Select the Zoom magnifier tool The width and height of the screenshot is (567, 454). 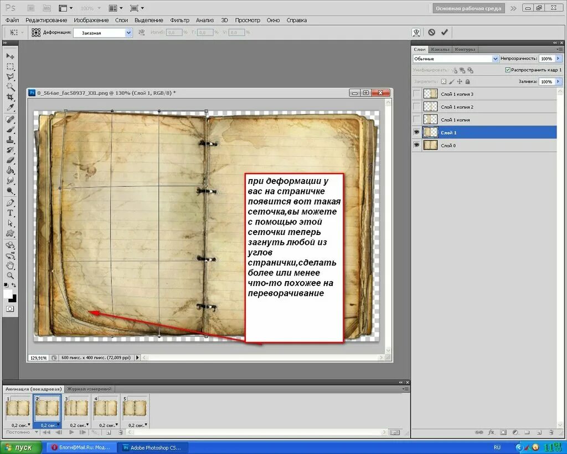[10, 276]
